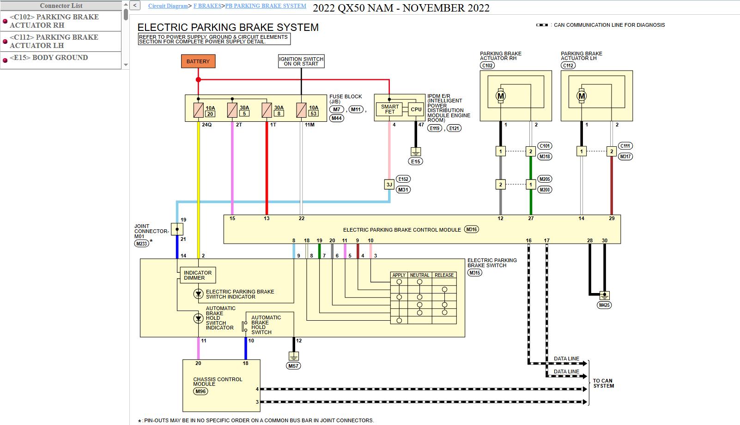The width and height of the screenshot is (740, 425).
Task: Click the 3J junction terminal box
Action: (x=389, y=185)
